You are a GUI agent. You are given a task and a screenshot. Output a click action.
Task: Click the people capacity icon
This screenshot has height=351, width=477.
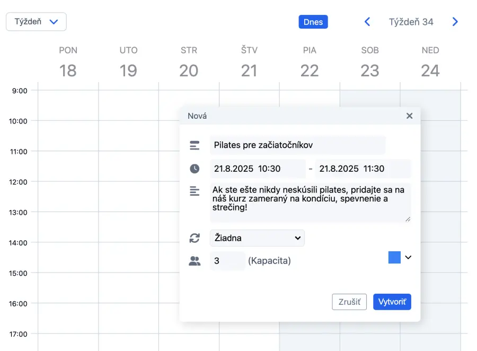195,261
